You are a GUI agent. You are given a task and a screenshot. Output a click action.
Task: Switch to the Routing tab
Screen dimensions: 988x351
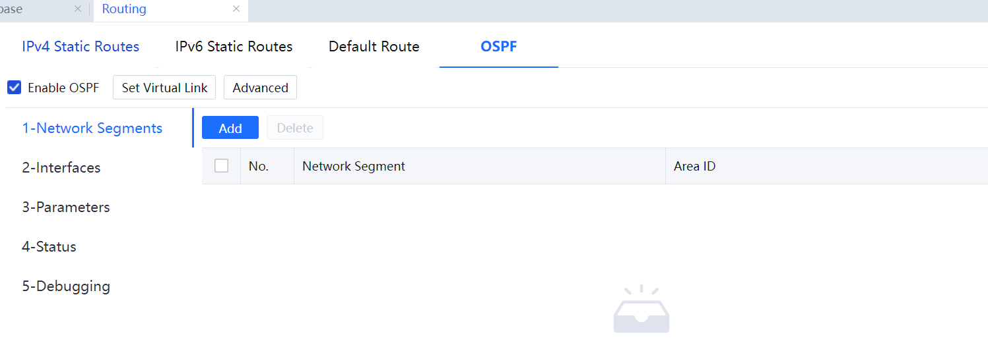[125, 9]
